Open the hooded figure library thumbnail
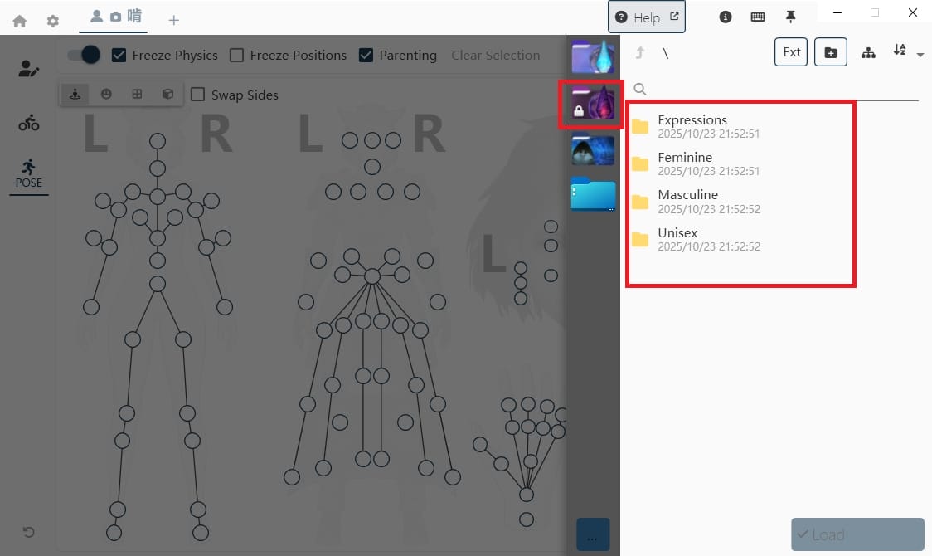Image resolution: width=932 pixels, height=556 pixels. [593, 150]
